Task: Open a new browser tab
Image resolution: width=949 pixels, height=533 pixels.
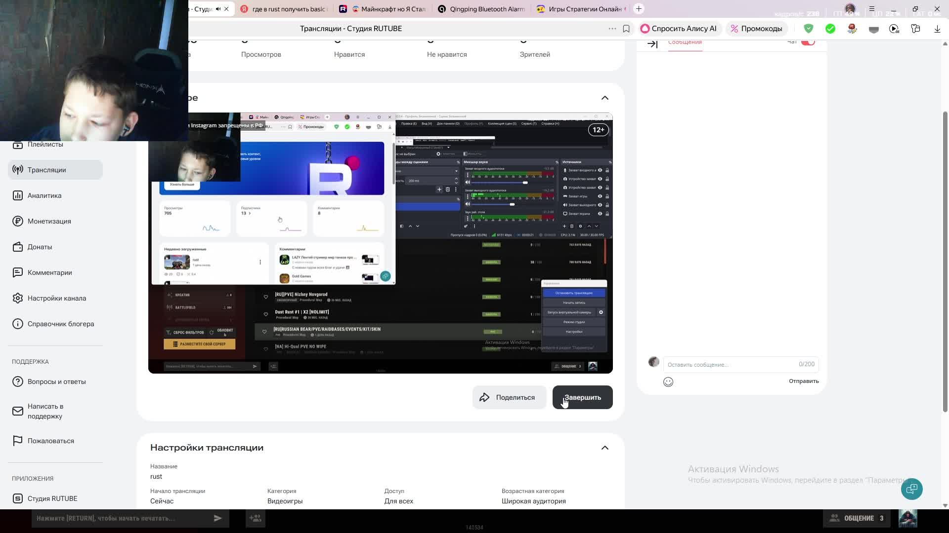Action: [x=639, y=9]
